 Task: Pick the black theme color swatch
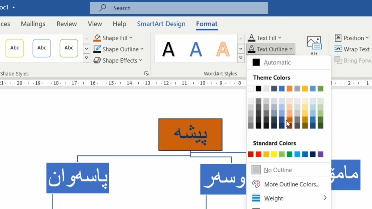[x=258, y=89]
